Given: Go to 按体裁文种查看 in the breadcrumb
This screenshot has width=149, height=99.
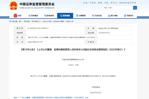Looking at the screenshot, I should pyautogui.click(x=59, y=21).
